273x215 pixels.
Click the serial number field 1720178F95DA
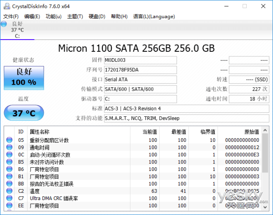(140, 70)
